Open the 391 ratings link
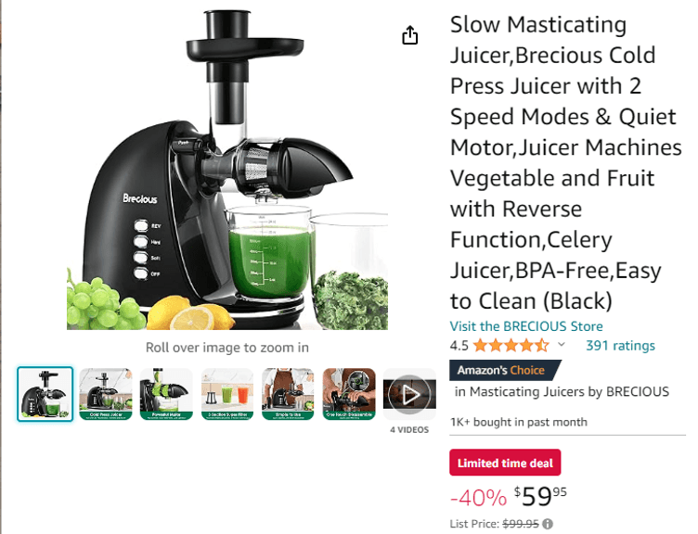This screenshot has width=698, height=534. tap(620, 346)
